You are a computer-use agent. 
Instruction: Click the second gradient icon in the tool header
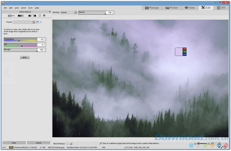32,16
